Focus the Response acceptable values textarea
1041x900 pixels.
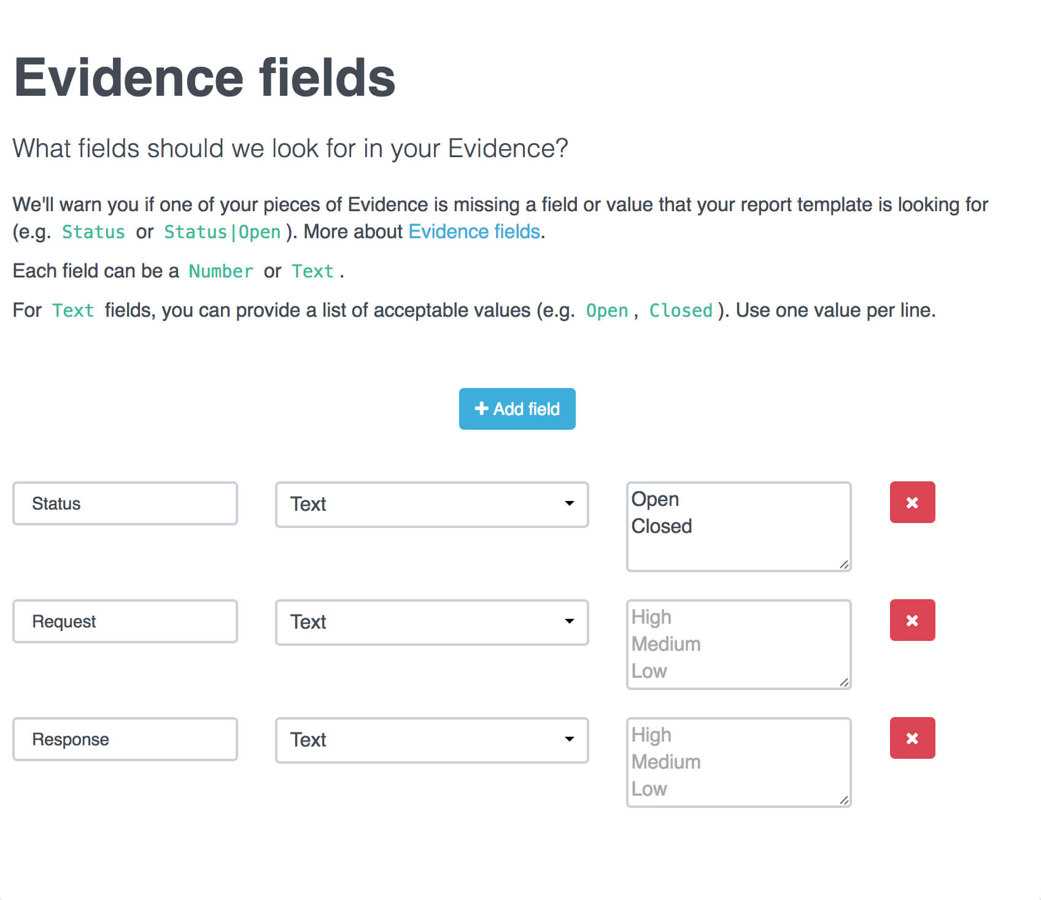738,762
